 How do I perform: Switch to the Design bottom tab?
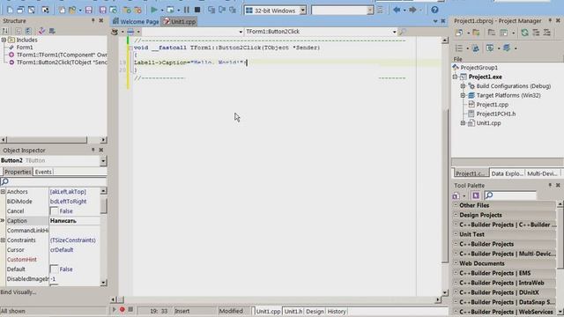315,311
